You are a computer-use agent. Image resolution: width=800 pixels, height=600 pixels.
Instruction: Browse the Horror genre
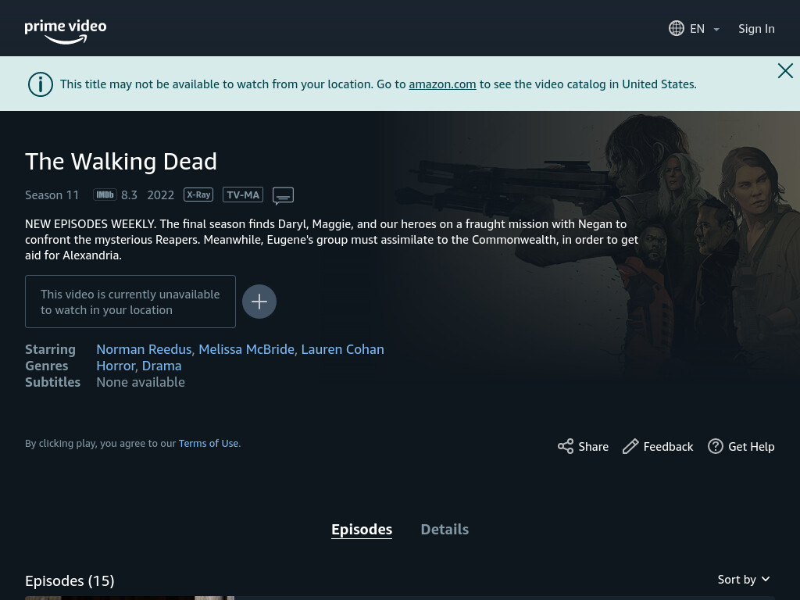tap(116, 366)
